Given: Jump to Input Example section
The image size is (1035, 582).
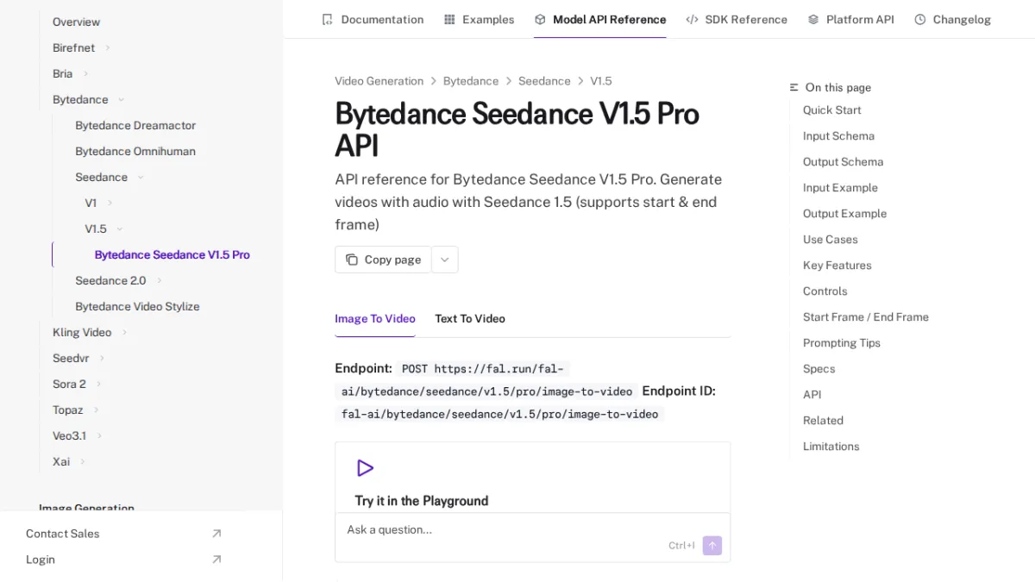Looking at the screenshot, I should click(840, 187).
